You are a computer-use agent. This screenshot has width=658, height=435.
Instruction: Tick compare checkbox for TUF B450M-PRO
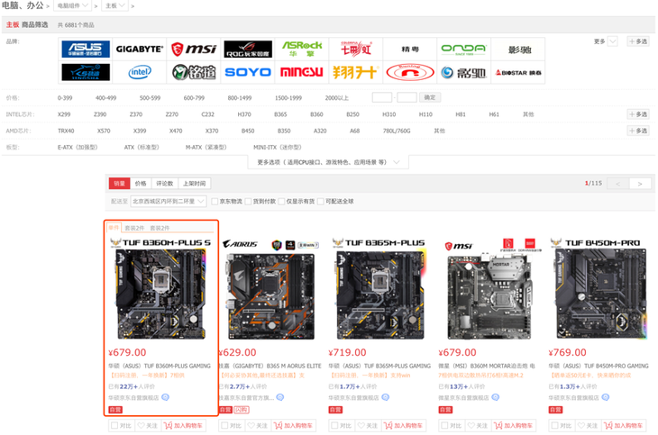(554, 425)
